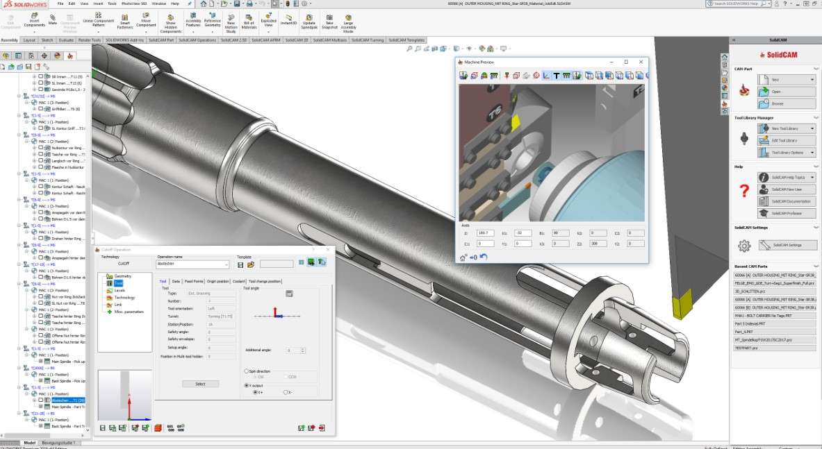This screenshot has height=449, width=822.
Task: Open Assembly Features tool
Action: pos(193,20)
